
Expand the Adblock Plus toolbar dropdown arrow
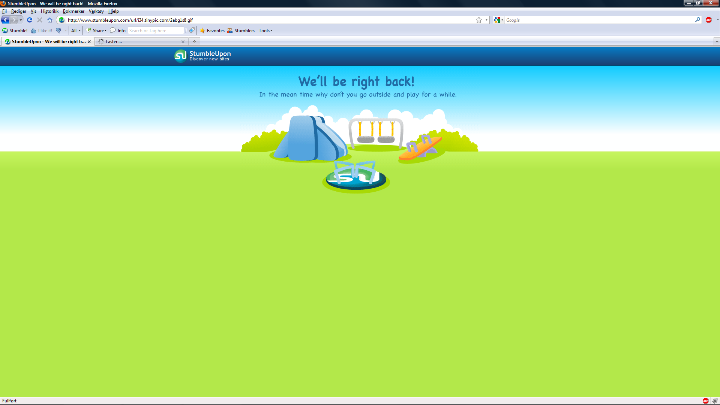tap(717, 20)
